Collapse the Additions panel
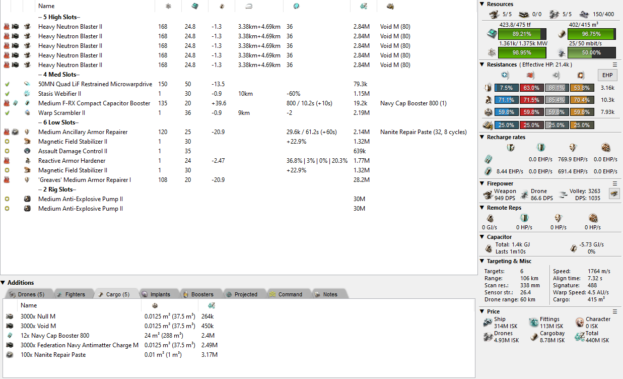 [3, 283]
